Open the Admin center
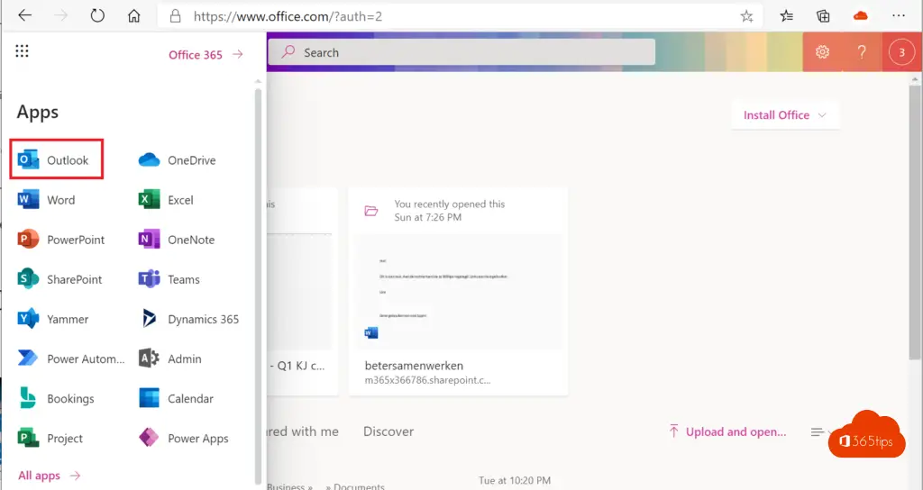The height and width of the screenshot is (490, 923). point(170,358)
